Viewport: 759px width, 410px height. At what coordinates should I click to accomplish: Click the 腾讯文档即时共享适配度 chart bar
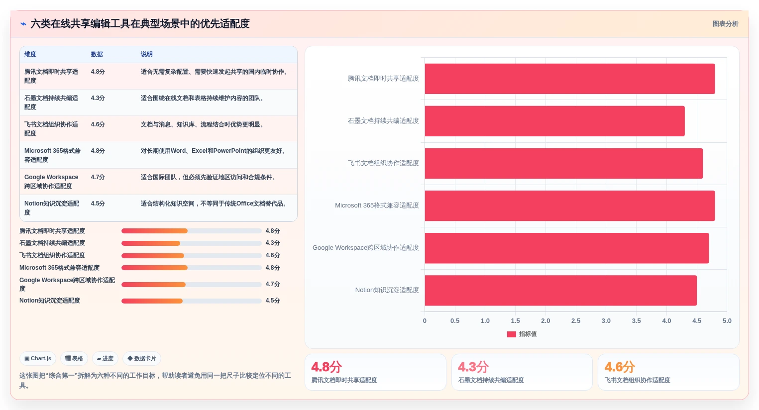pos(570,79)
